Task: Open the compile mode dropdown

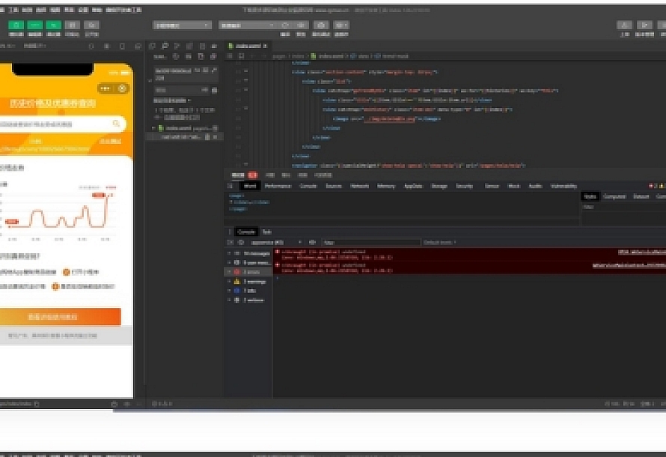Action: click(247, 25)
